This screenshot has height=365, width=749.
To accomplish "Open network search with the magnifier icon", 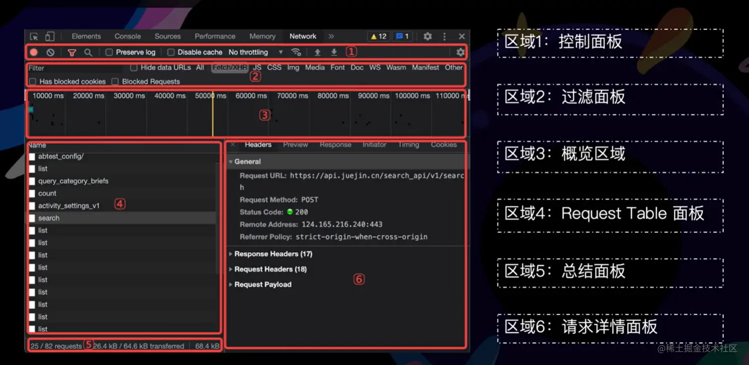I will coord(88,52).
